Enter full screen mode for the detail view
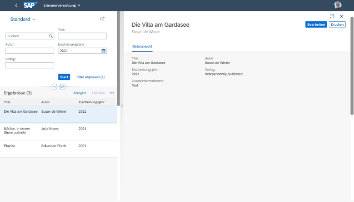Screen dimensions: 354x202 [332, 16]
